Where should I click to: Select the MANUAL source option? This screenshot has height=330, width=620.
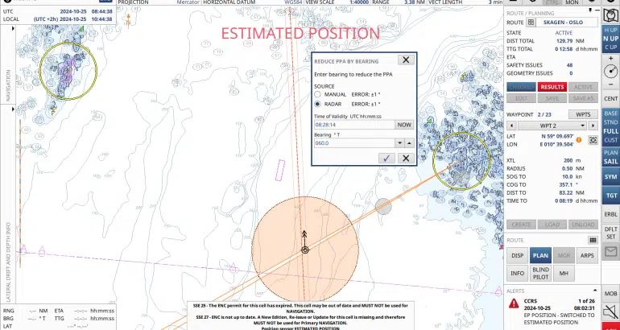click(317, 95)
